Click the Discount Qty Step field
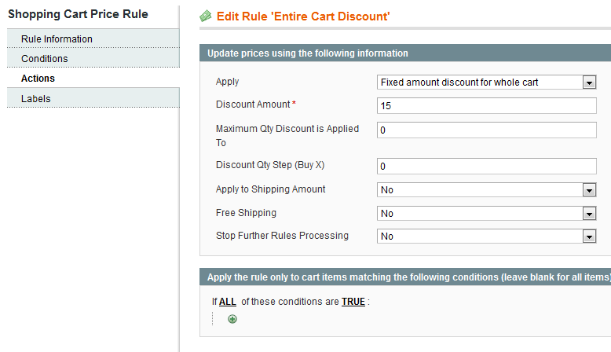The width and height of the screenshot is (611, 352). [487, 167]
